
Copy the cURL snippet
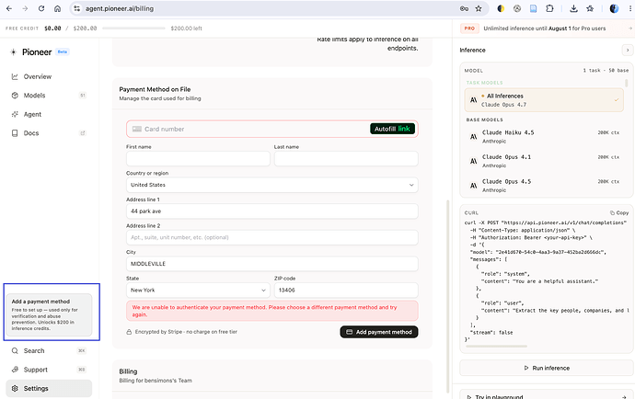pyautogui.click(x=619, y=213)
